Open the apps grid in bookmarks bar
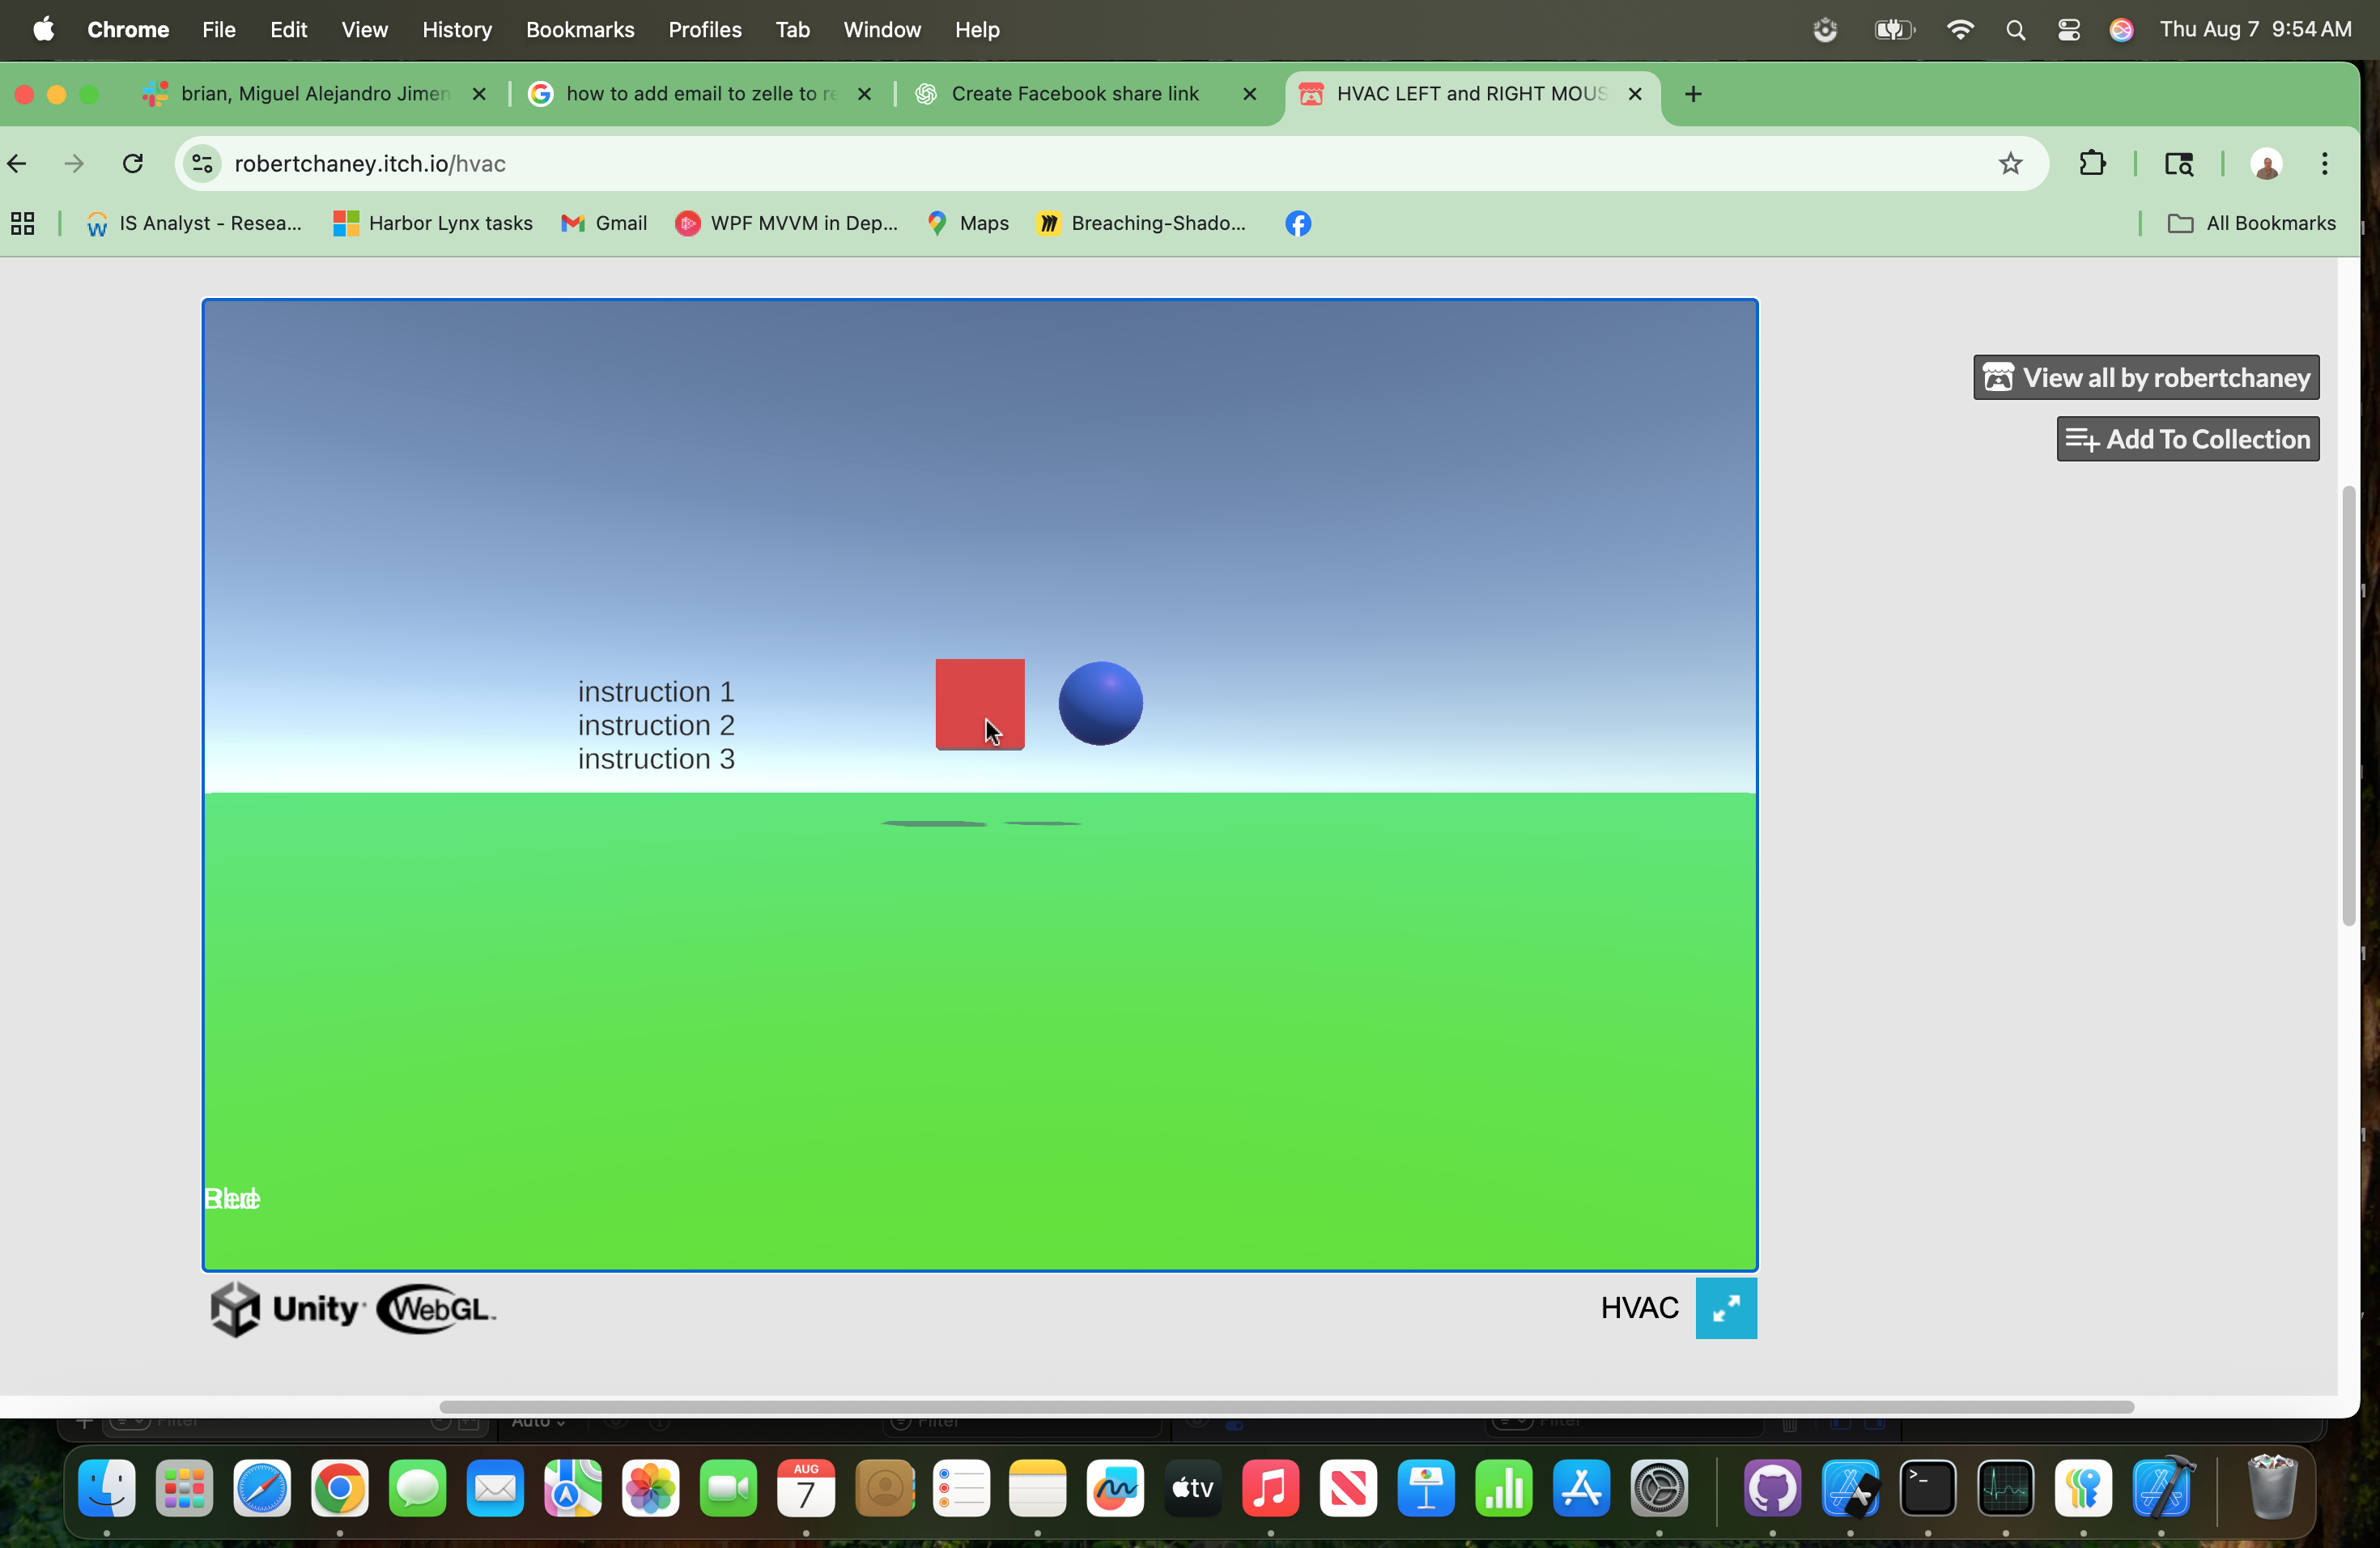The width and height of the screenshot is (2380, 1548). point(23,223)
